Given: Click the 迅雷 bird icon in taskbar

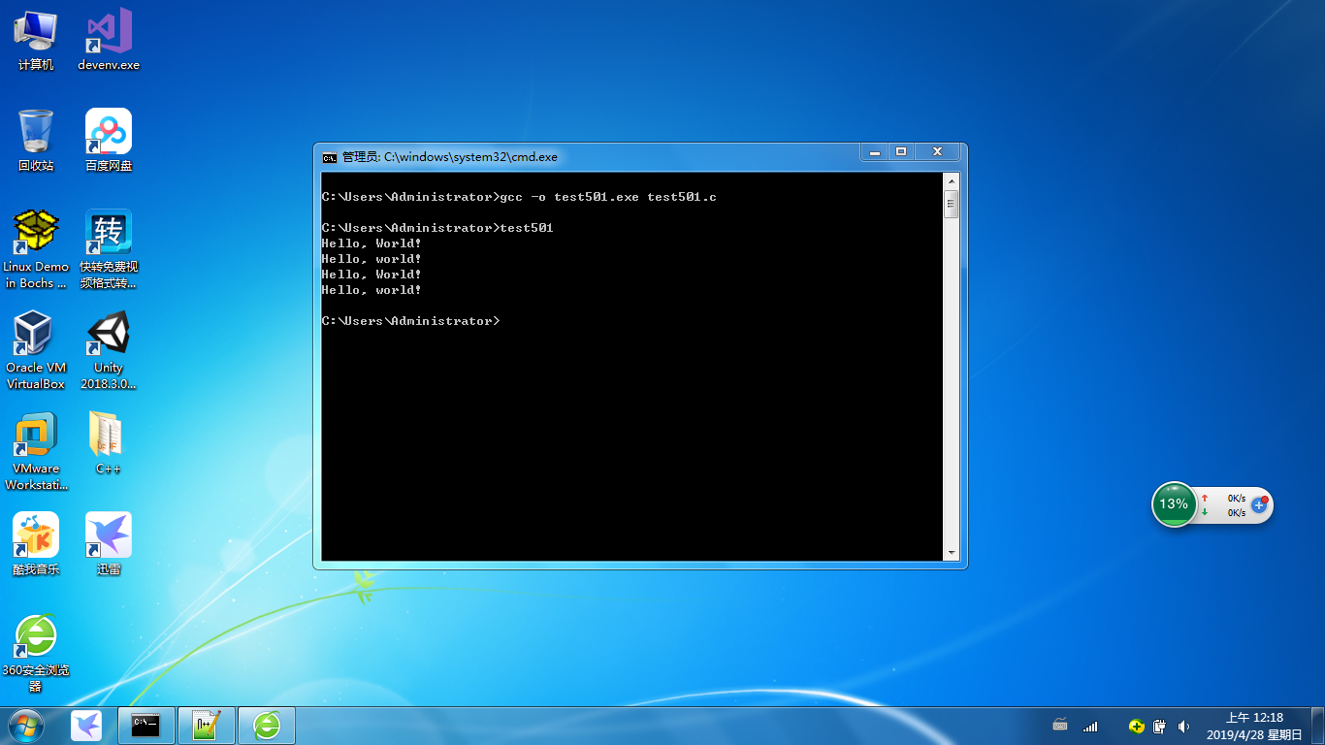Looking at the screenshot, I should click(86, 726).
